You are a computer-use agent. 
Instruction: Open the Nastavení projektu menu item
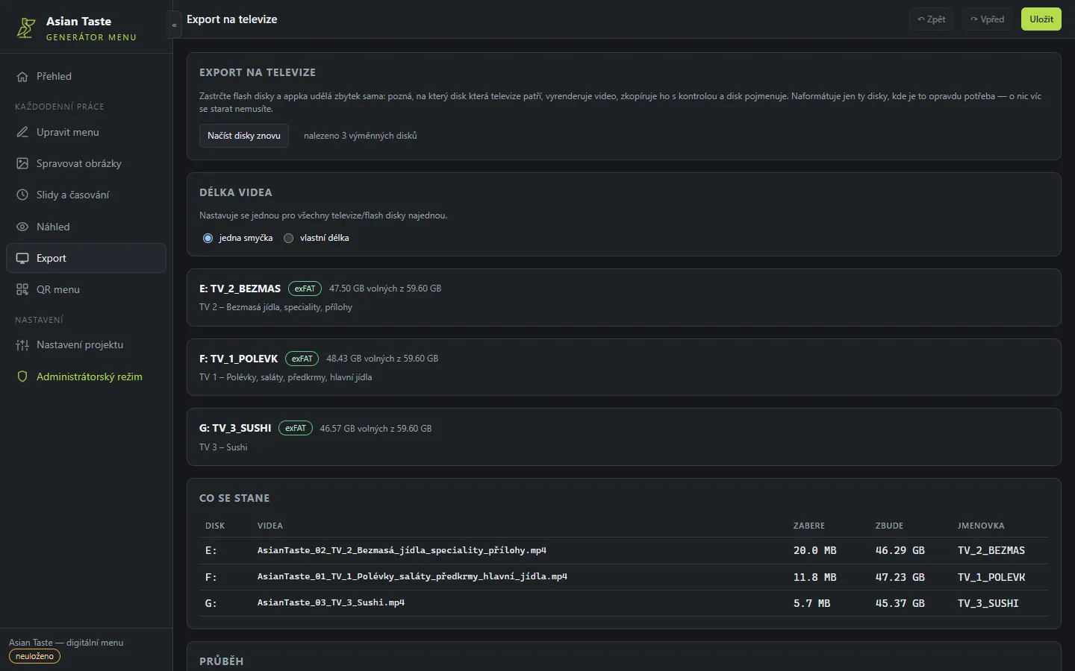point(86,345)
